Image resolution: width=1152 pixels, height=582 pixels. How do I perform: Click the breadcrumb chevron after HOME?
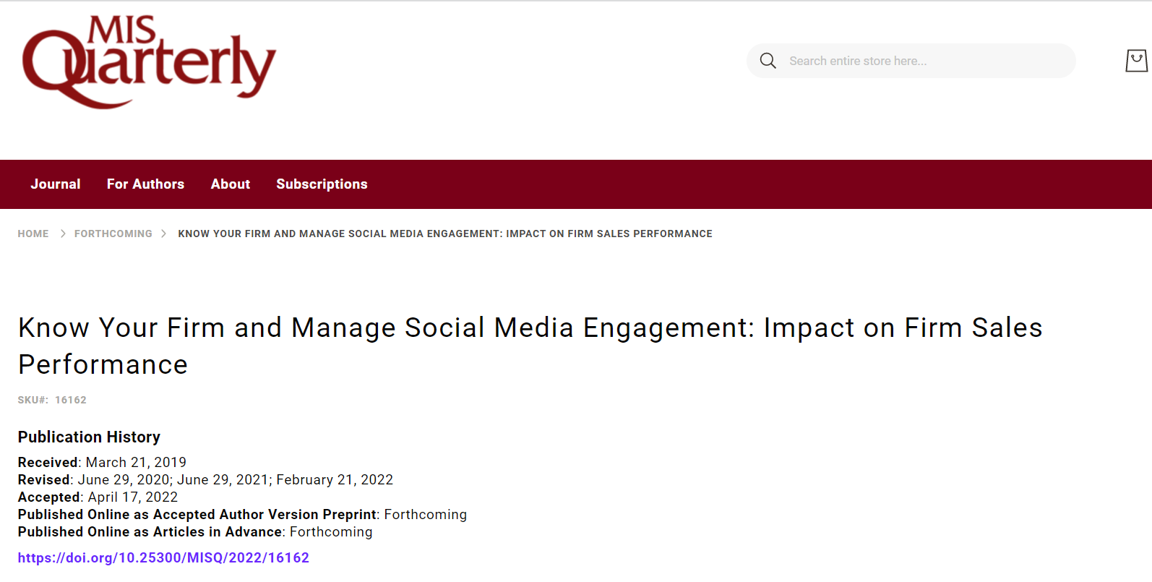point(63,234)
